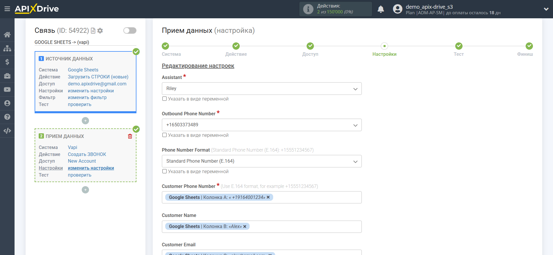The image size is (553, 255).
Task: Click the demo_apix-drive_s3 account name
Action: (x=429, y=7)
